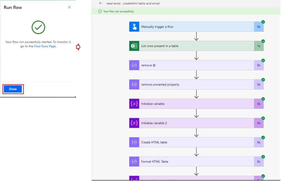Screen dimensions: 286x181
Task: Click the 0s duration on Initialize variable step
Action: pos(259,104)
